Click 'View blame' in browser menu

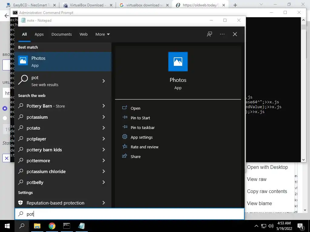point(259,203)
